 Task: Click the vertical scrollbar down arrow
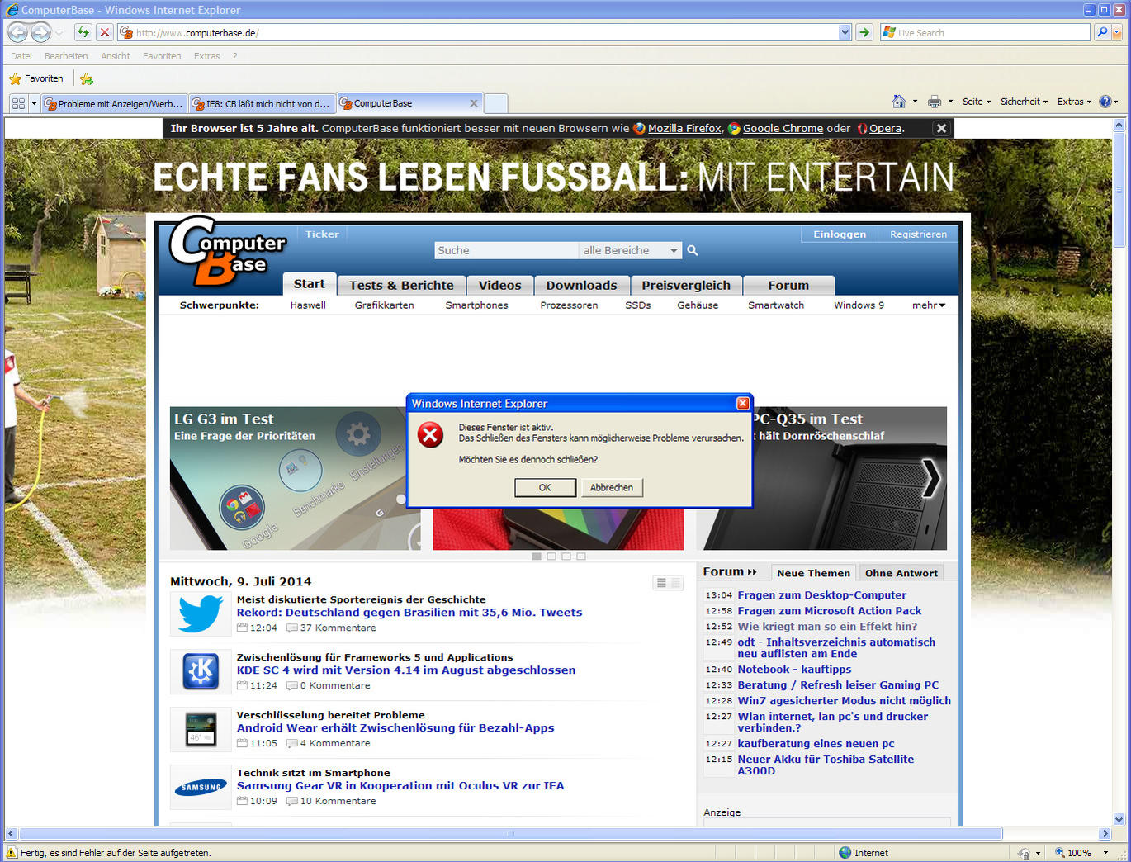tap(1119, 820)
